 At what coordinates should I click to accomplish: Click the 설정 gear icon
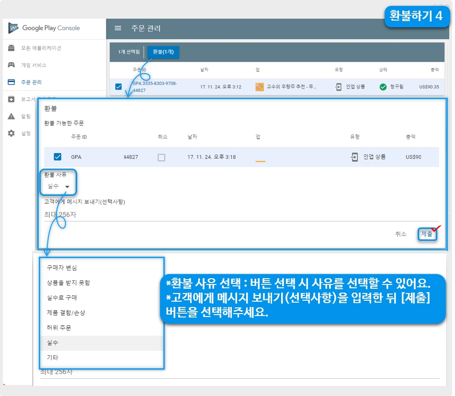point(11,133)
